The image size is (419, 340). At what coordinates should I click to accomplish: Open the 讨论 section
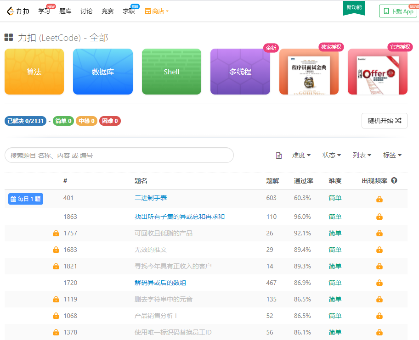[86, 11]
